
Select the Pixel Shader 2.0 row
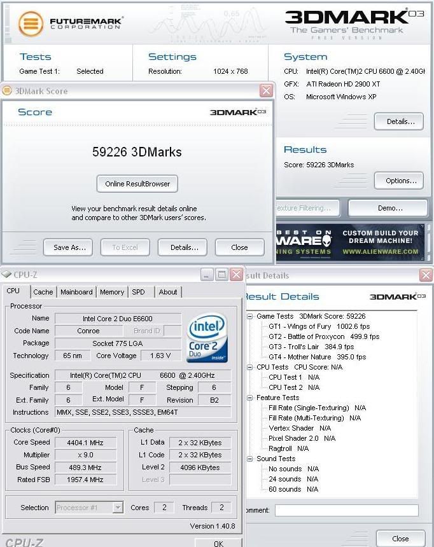click(x=302, y=438)
